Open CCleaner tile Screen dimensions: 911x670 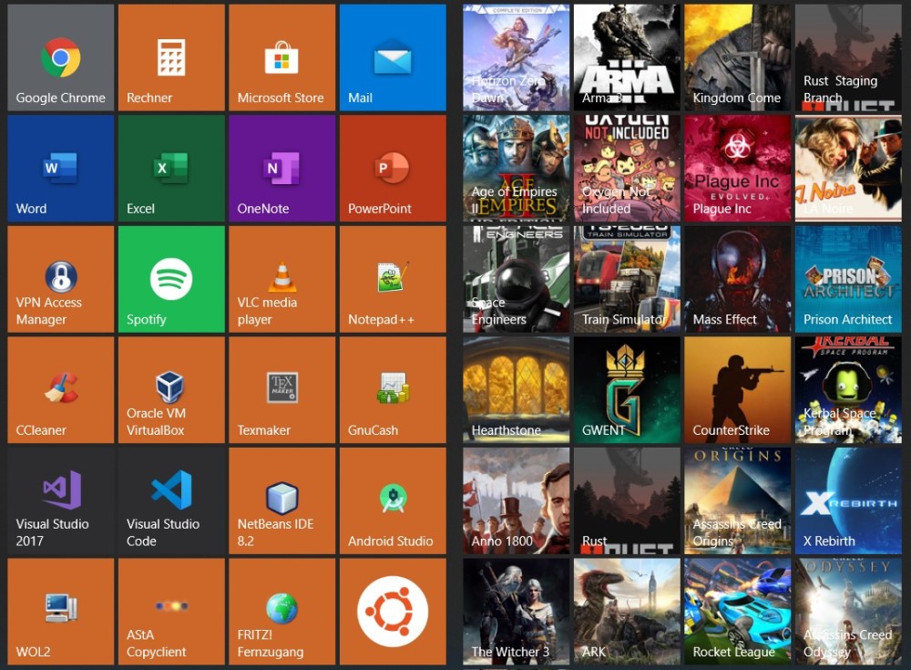point(61,390)
